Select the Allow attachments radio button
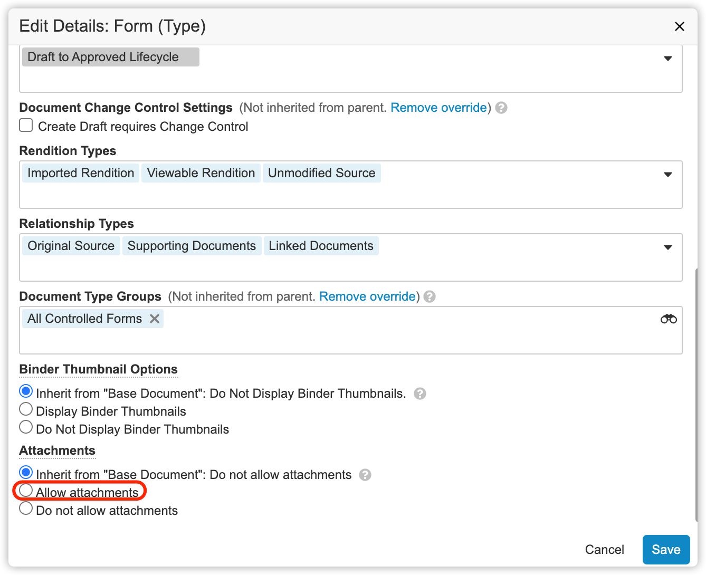Image resolution: width=706 pixels, height=575 pixels. click(x=26, y=491)
